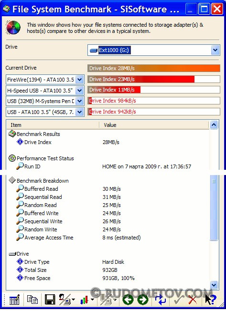The width and height of the screenshot is (226, 311).
Task: Click the green forward arrow button
Action: coord(143,299)
